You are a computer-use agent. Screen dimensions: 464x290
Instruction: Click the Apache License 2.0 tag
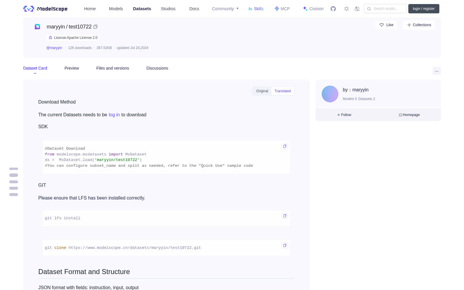coord(72,38)
